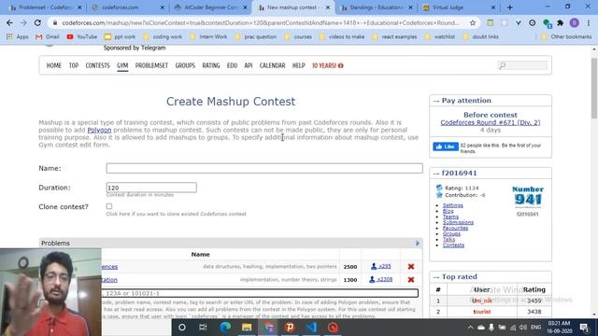Open the Other bookmarks folder

tap(566, 36)
